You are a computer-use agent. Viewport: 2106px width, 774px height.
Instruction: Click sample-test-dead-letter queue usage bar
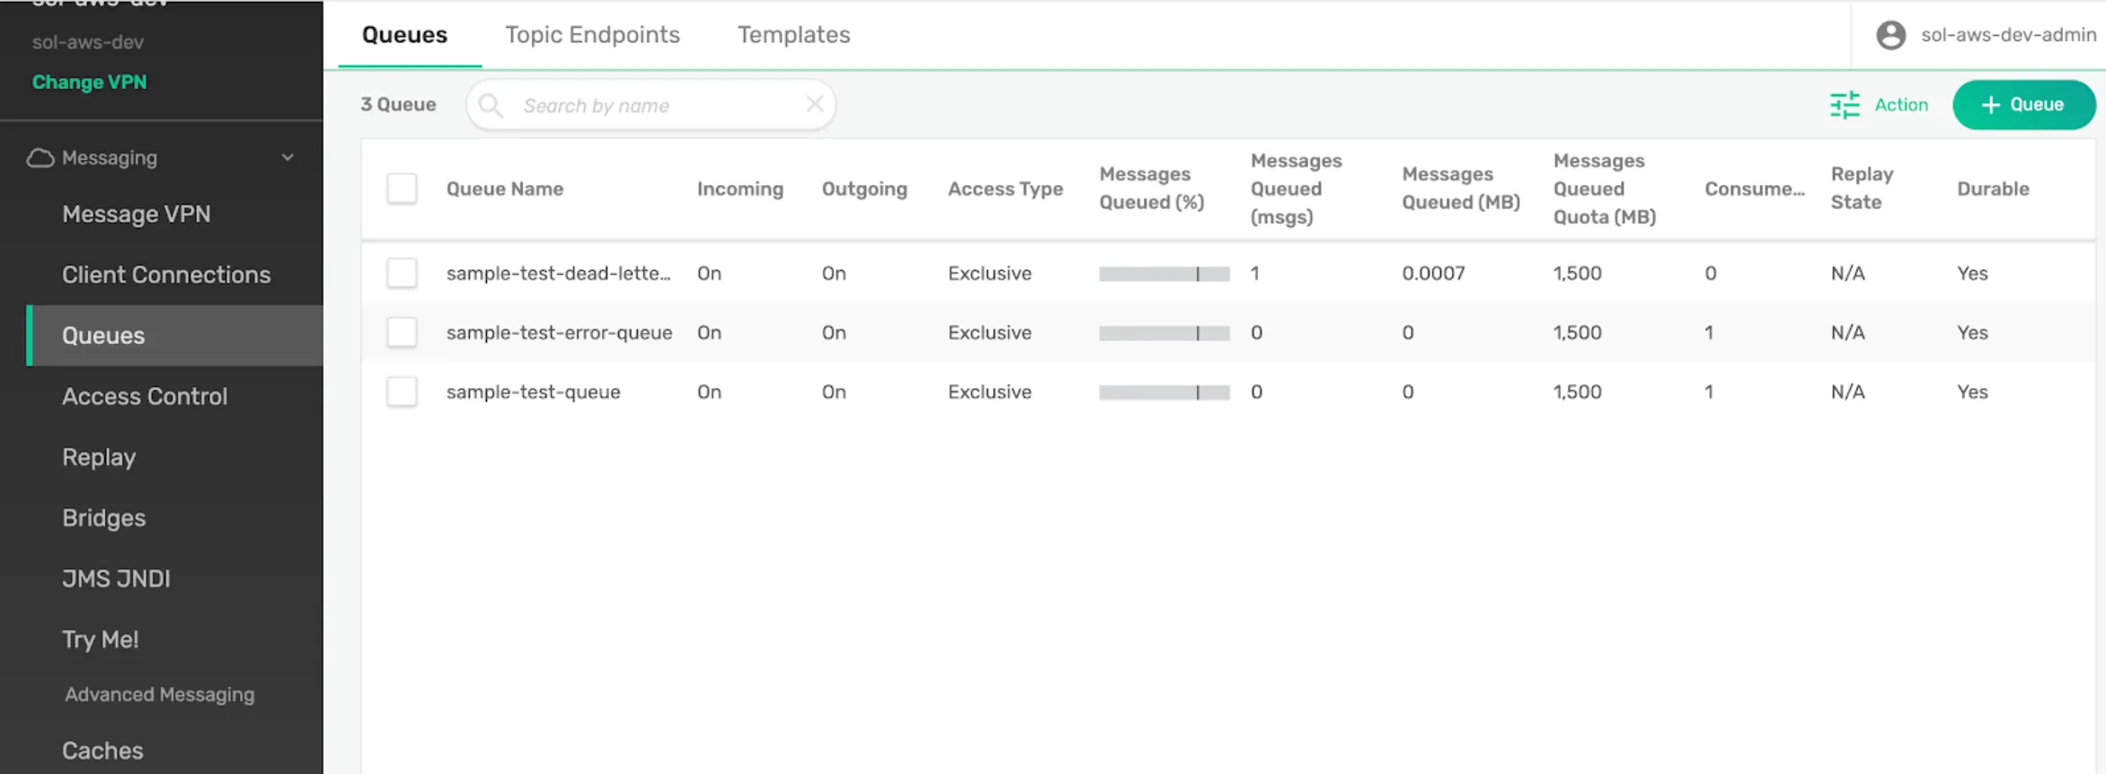point(1164,274)
